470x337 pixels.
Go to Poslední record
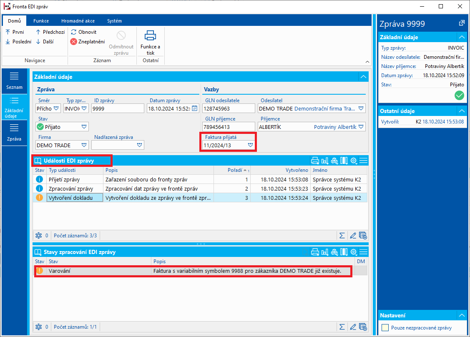(19, 42)
